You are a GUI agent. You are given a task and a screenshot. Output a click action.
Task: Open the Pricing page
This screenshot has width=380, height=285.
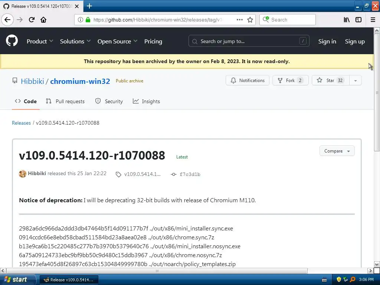coord(153,42)
